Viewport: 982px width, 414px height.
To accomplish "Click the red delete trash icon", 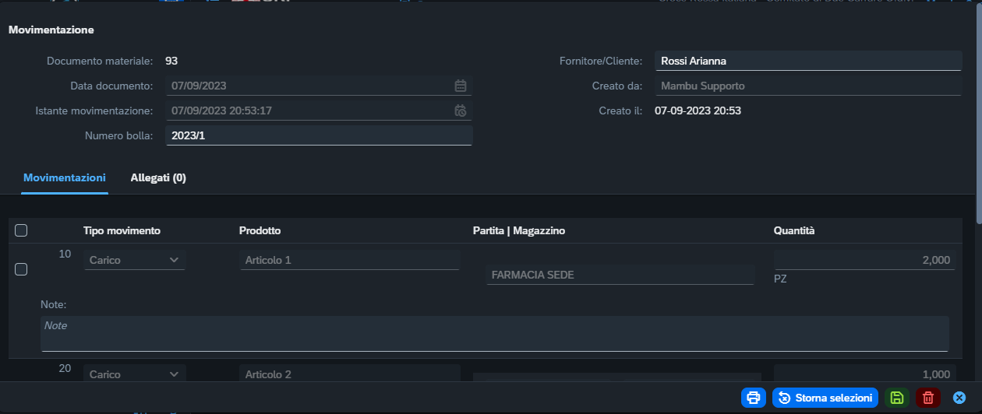I will pyautogui.click(x=928, y=398).
